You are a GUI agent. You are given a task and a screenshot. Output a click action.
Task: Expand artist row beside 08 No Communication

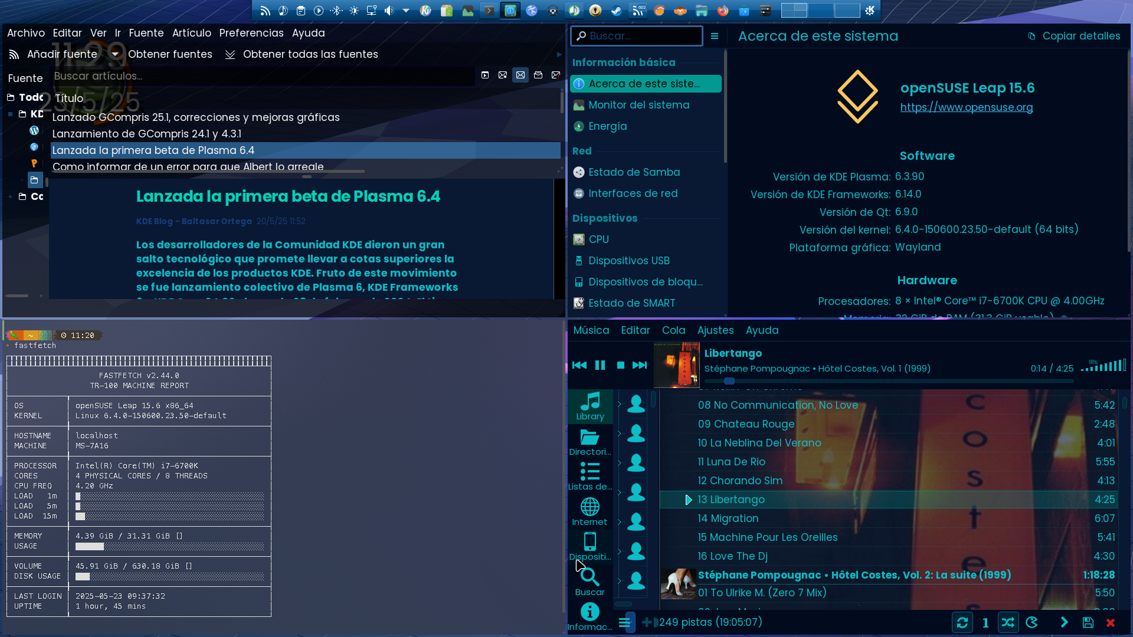click(620, 404)
